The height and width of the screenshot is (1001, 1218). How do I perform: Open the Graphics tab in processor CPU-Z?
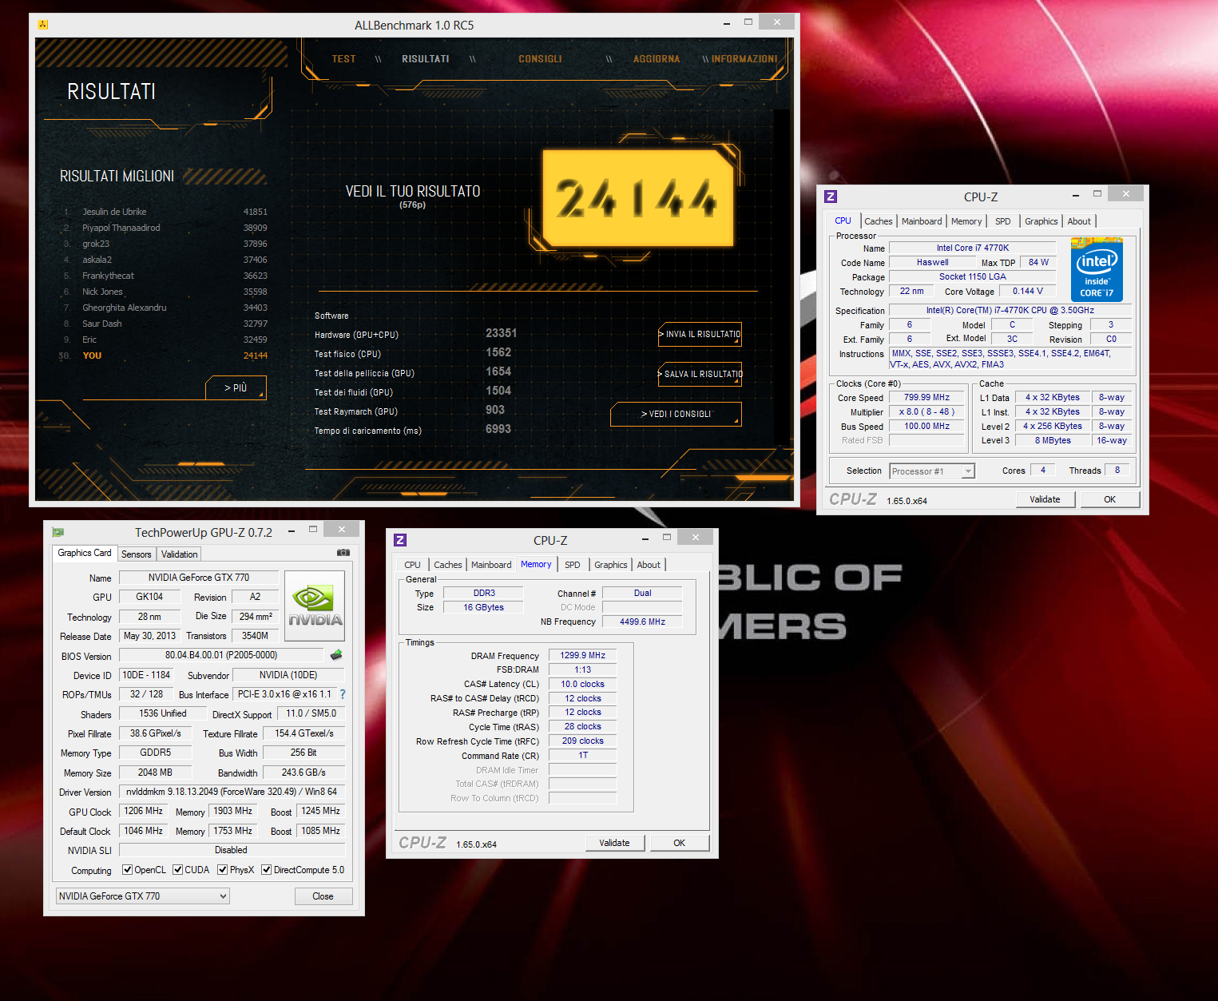(1041, 221)
